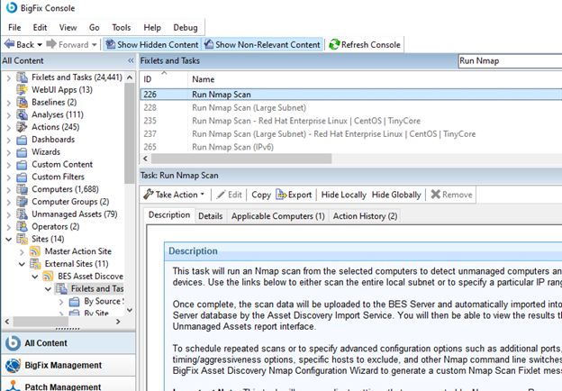Screen dimensions: 562x391
Task: Click Hide Globally button
Action: (x=396, y=194)
